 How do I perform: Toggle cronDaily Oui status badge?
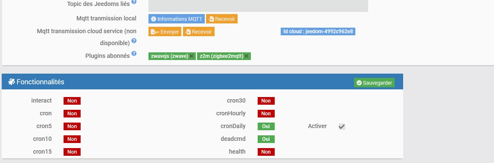tap(266, 126)
